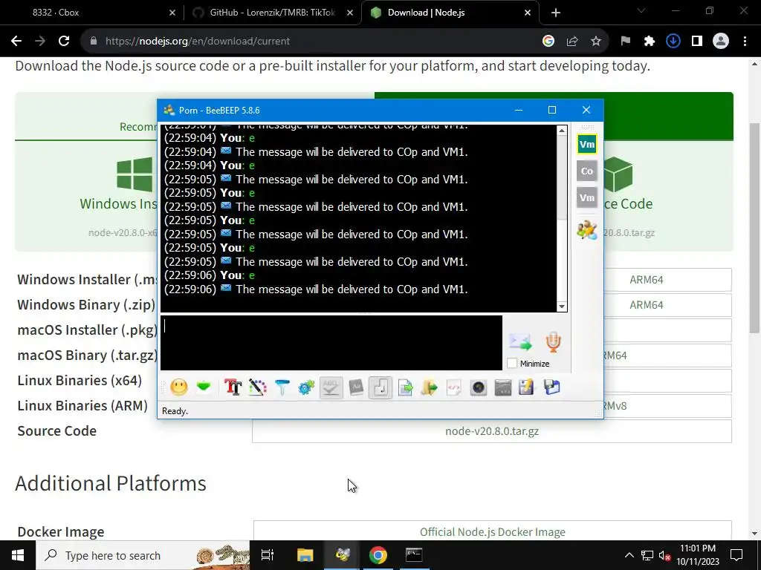Viewport: 761px width, 570px height.
Task: Toggle the ABC spell-checking button
Action: pos(331,387)
